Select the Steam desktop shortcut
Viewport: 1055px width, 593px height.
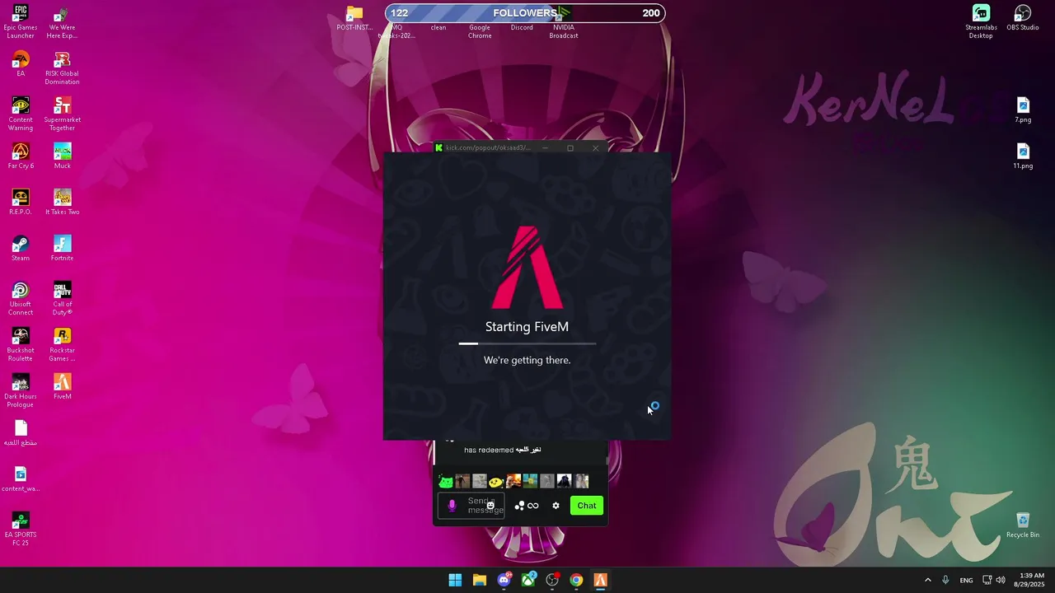(21, 249)
